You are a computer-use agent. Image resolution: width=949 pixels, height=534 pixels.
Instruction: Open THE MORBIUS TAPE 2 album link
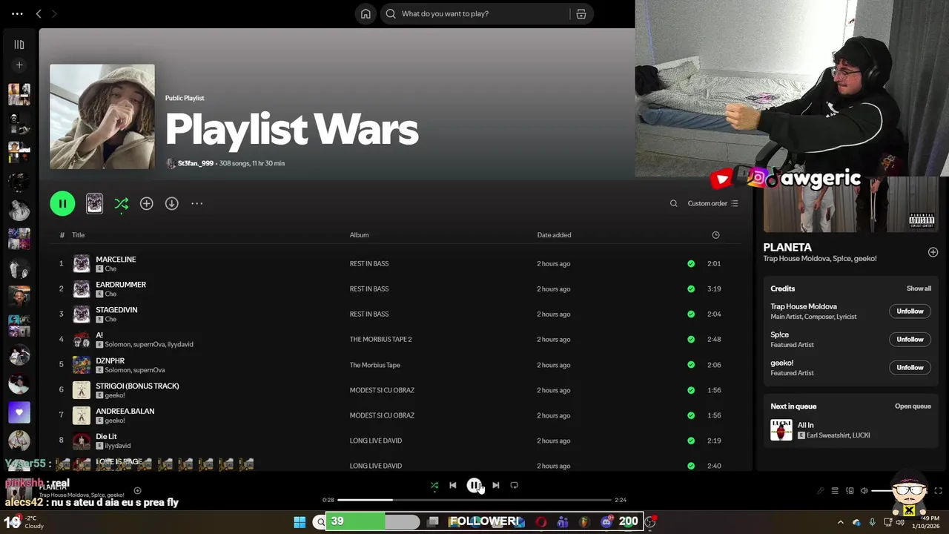tap(380, 340)
